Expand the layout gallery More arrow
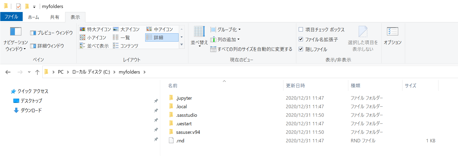This screenshot has width=458, height=157. coord(182,45)
